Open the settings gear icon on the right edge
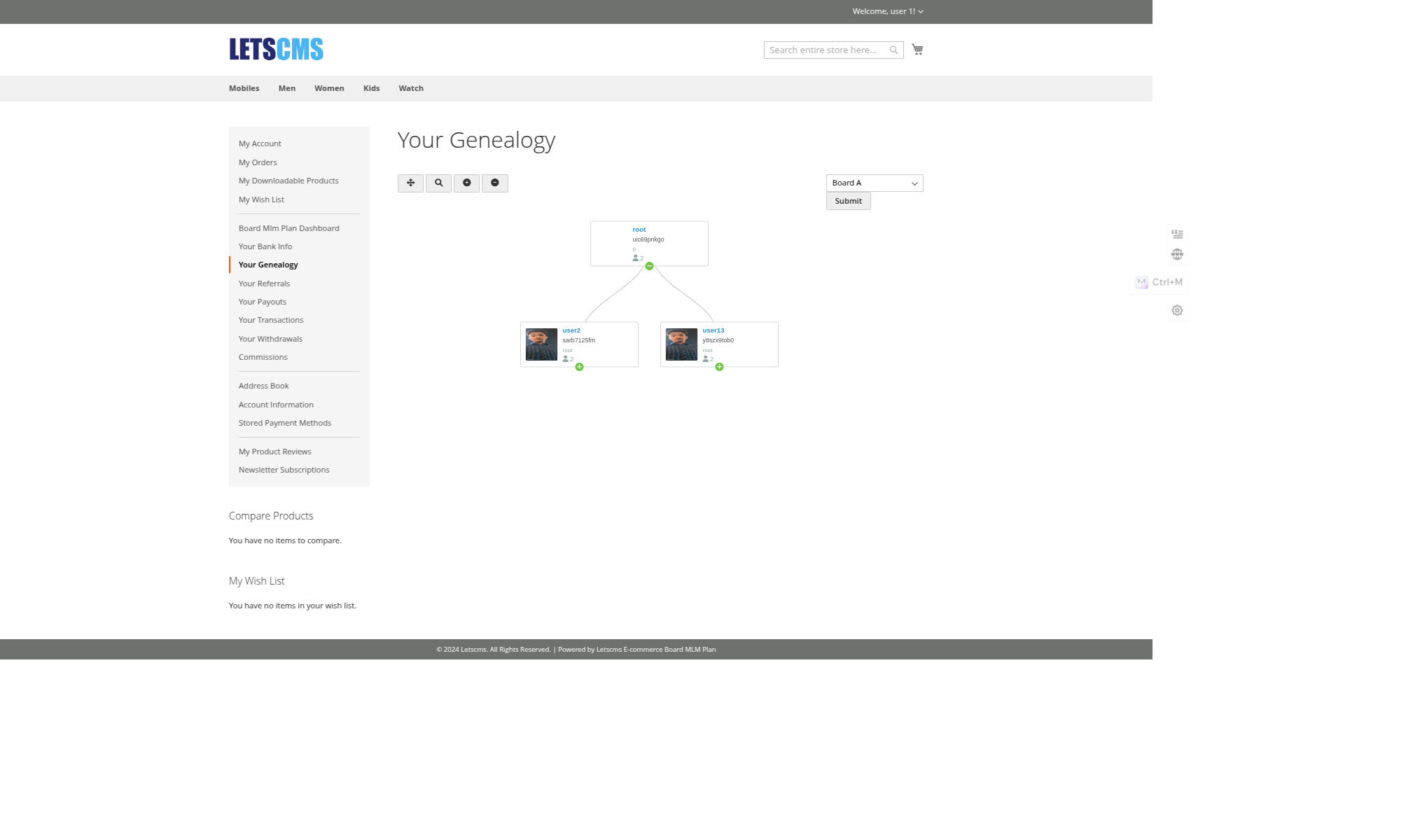 pos(1177,310)
